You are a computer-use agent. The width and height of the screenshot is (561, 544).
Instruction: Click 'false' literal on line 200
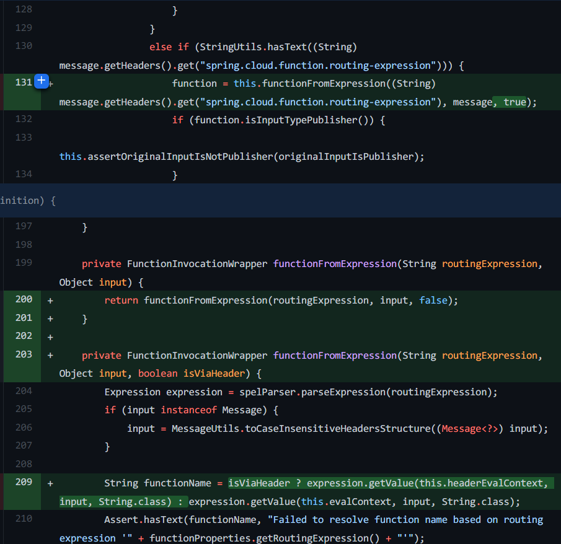(x=433, y=301)
